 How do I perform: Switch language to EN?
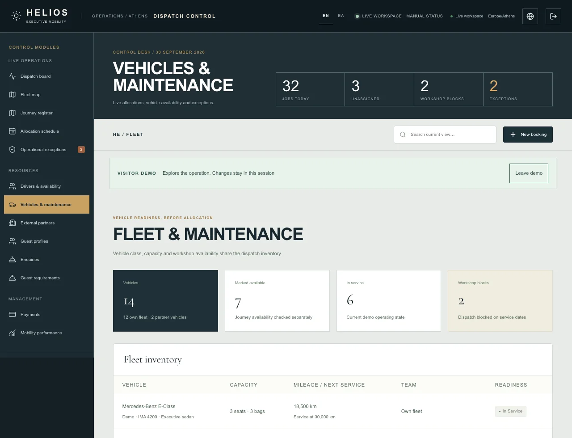(x=326, y=16)
